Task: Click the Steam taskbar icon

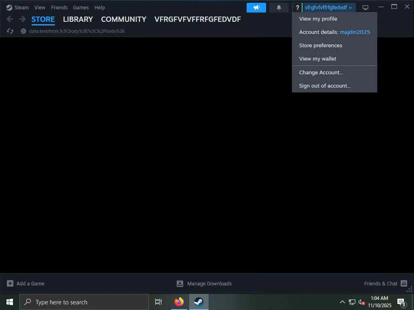Action: (x=199, y=302)
